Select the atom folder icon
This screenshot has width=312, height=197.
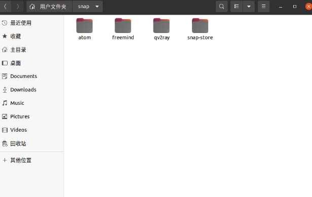click(x=85, y=25)
